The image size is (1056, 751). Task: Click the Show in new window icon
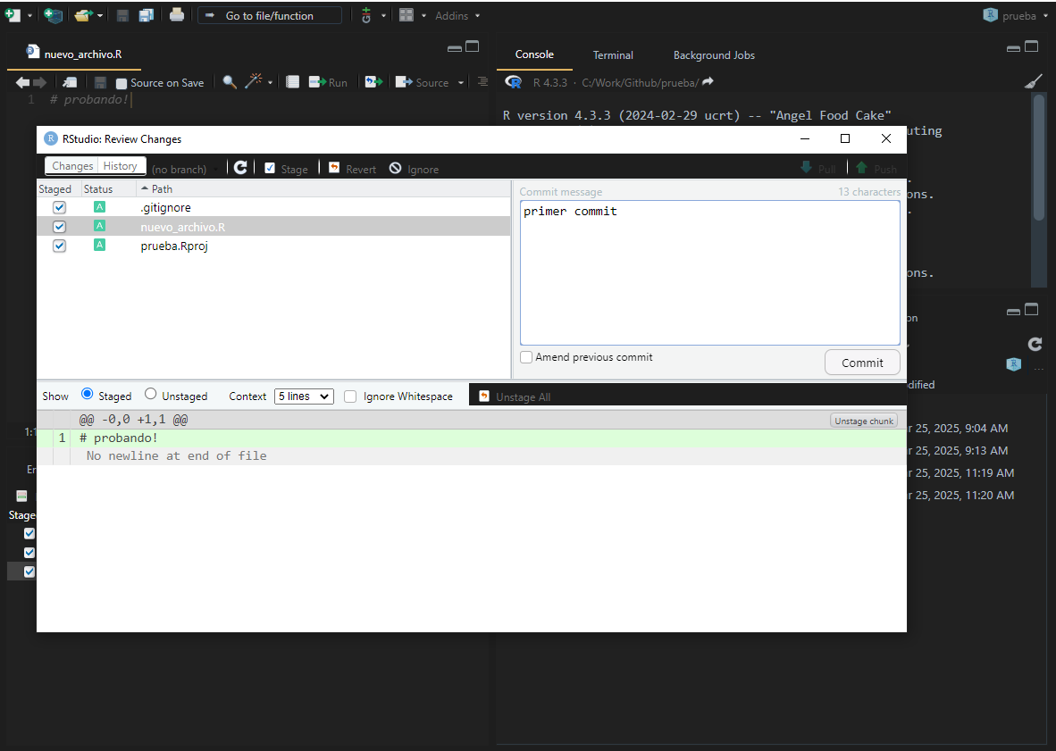pos(70,82)
